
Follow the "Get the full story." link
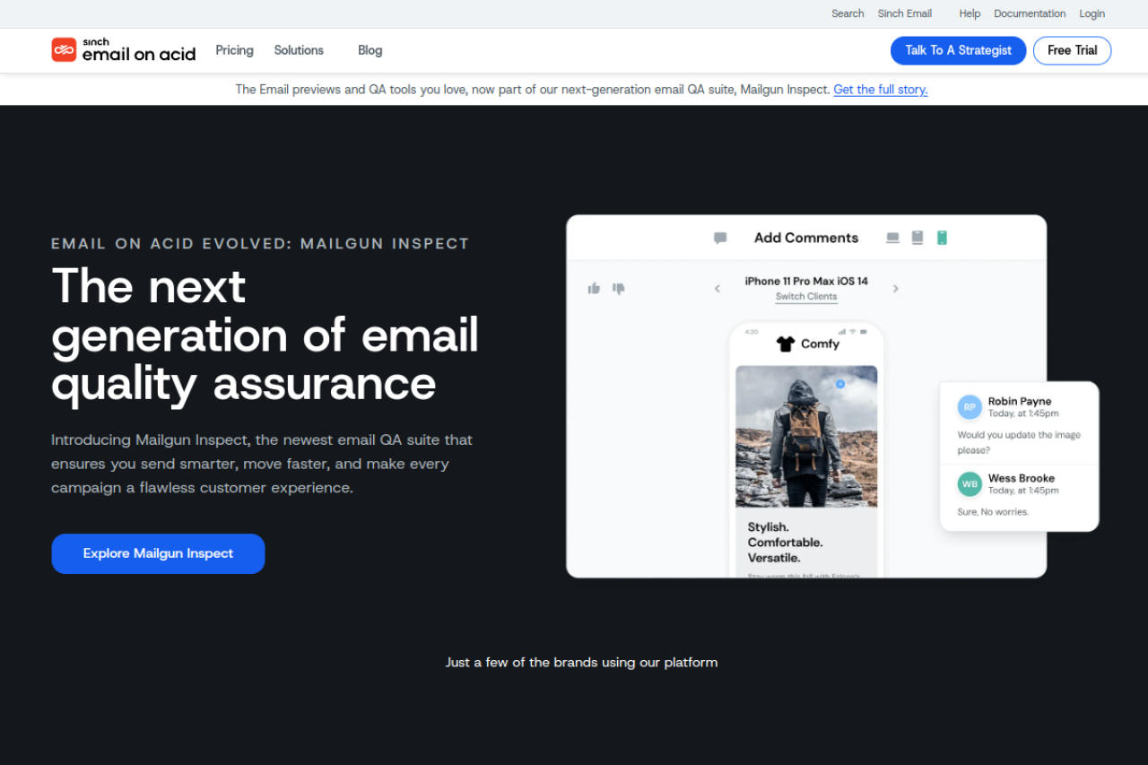click(x=881, y=90)
